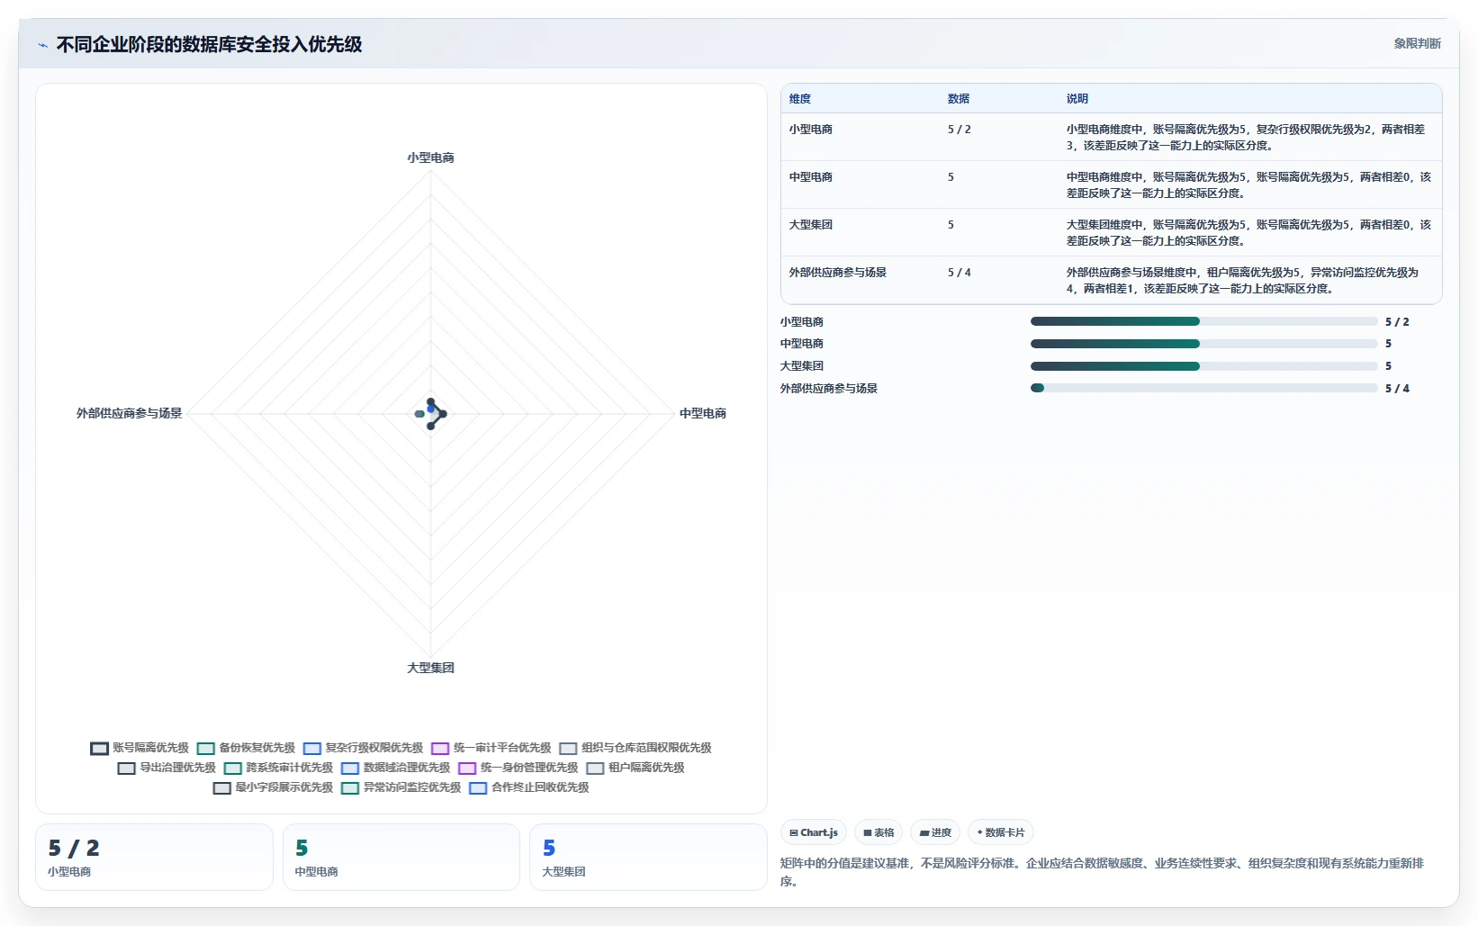Hide the 统一身份管理优先级 series
The width and height of the screenshot is (1478, 926).
[x=518, y=768]
